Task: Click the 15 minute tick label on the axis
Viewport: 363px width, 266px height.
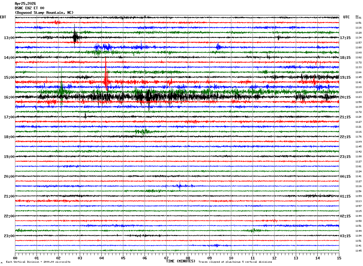Action: [339, 258]
